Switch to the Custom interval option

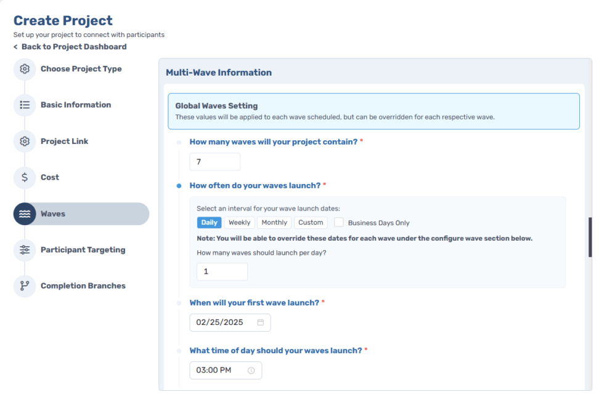310,222
